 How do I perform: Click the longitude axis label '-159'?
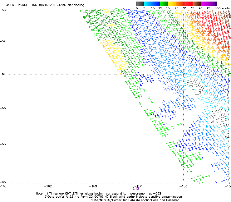tap(93, 186)
